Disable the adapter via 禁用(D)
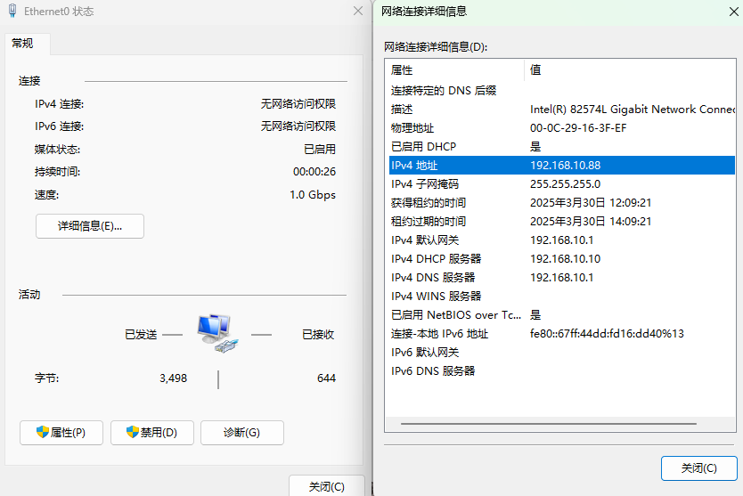Viewport: 743px width, 496px height. pos(151,433)
